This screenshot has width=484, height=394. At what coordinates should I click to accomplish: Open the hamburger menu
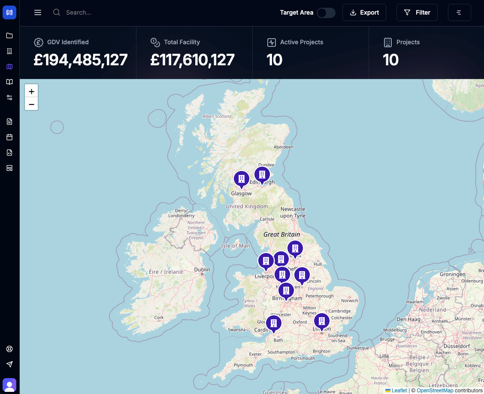(x=38, y=12)
